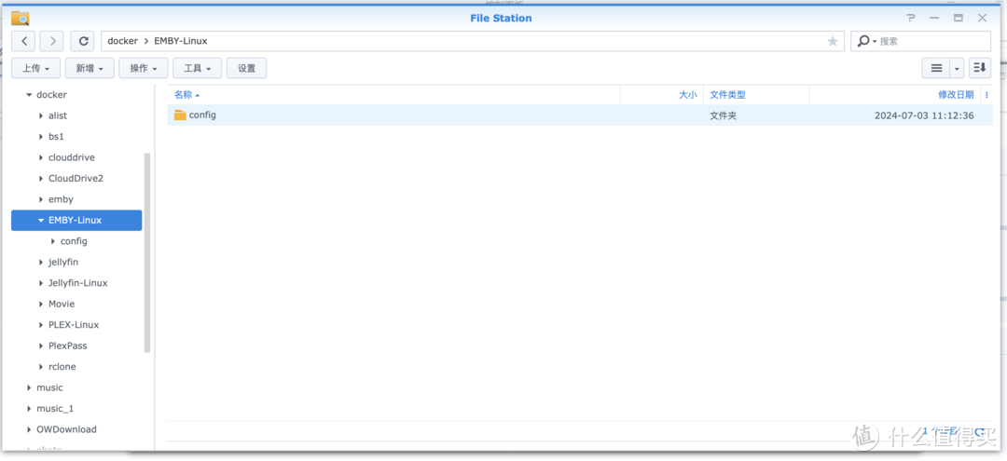The height and width of the screenshot is (461, 1007).
Task: Click the sort order icon
Action: (979, 68)
